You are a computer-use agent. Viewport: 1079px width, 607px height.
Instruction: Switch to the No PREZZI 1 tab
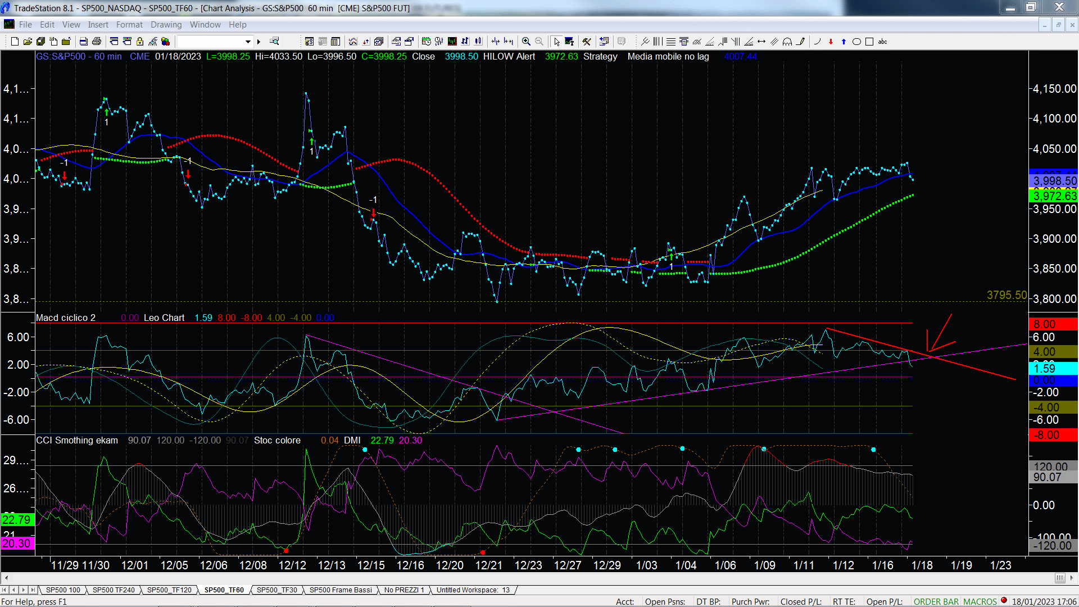(404, 590)
